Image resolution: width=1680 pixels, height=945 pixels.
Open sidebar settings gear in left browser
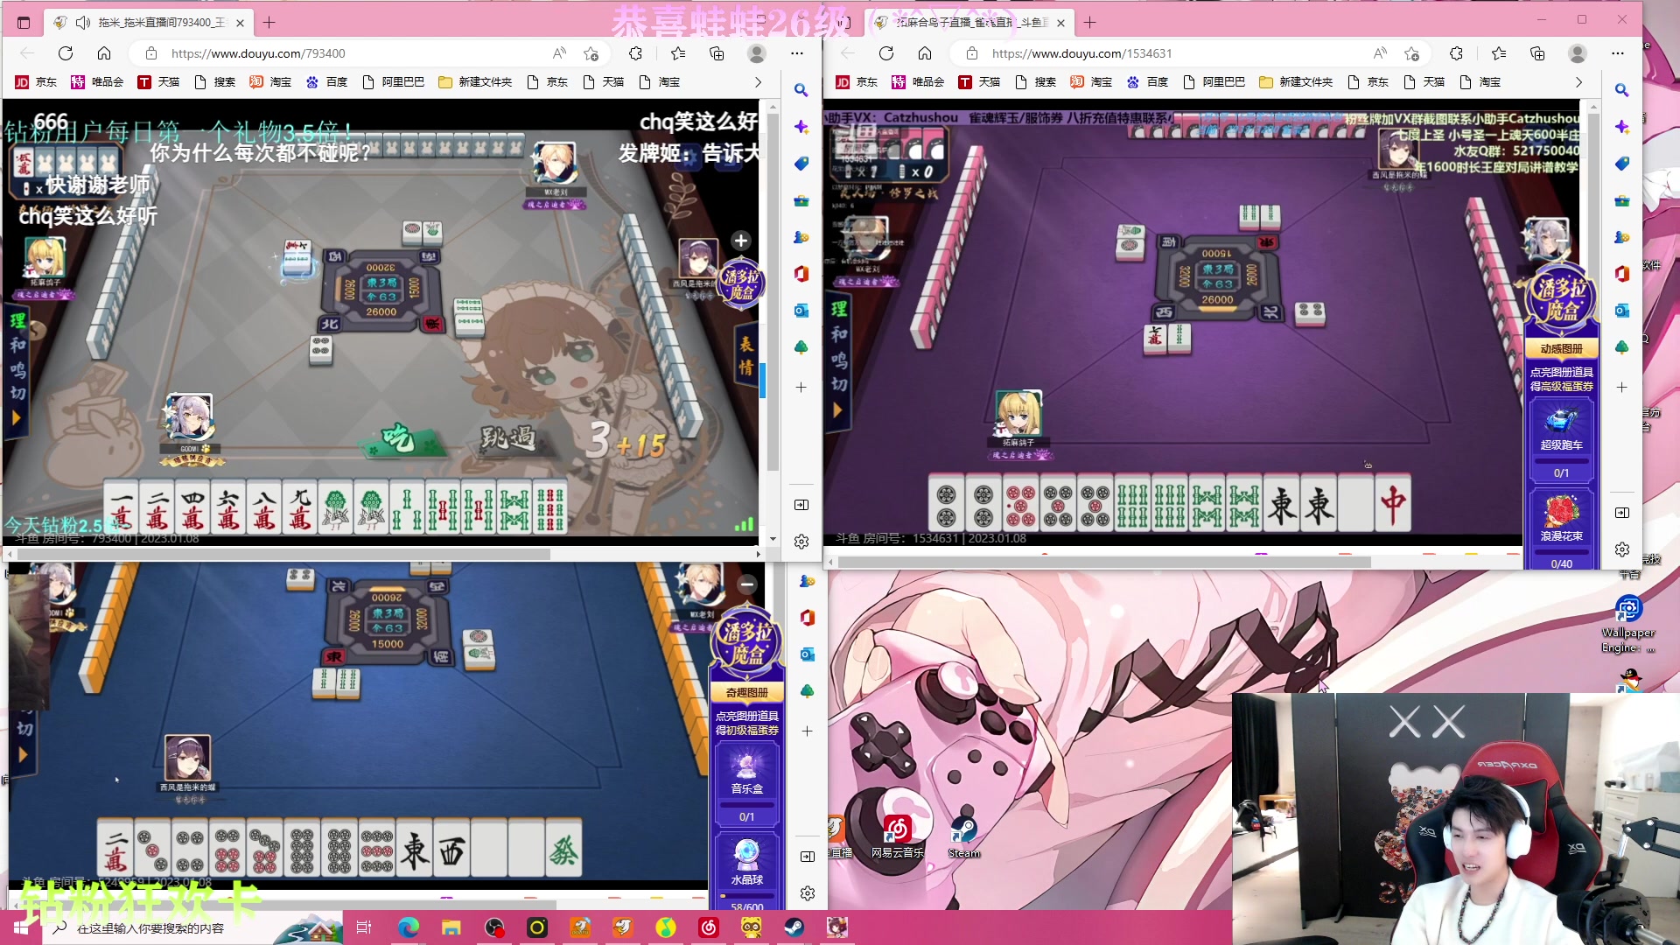click(801, 542)
